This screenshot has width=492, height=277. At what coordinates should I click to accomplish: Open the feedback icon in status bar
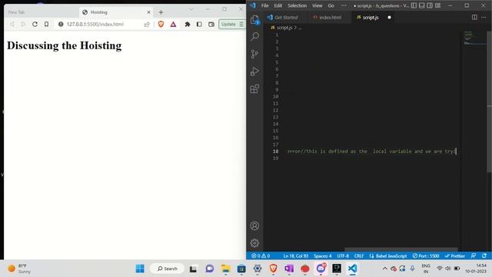tap(474, 256)
